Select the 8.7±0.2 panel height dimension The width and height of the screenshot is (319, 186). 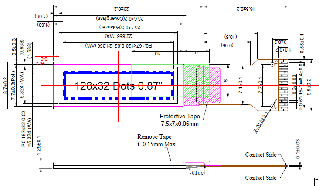tap(6, 86)
